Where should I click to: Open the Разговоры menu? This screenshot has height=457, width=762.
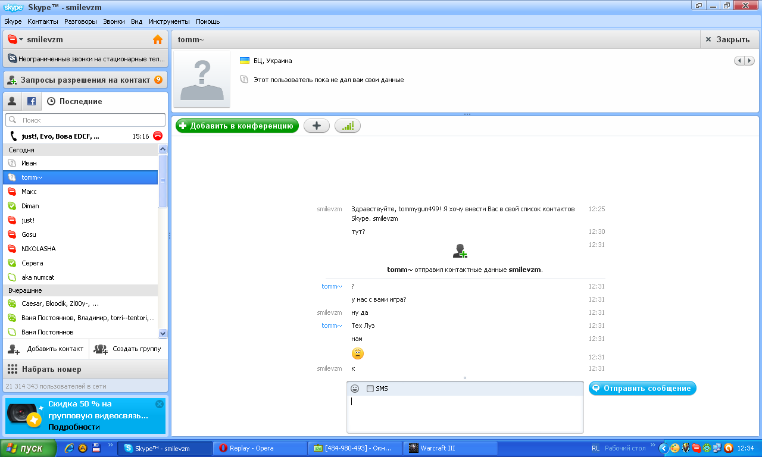80,21
